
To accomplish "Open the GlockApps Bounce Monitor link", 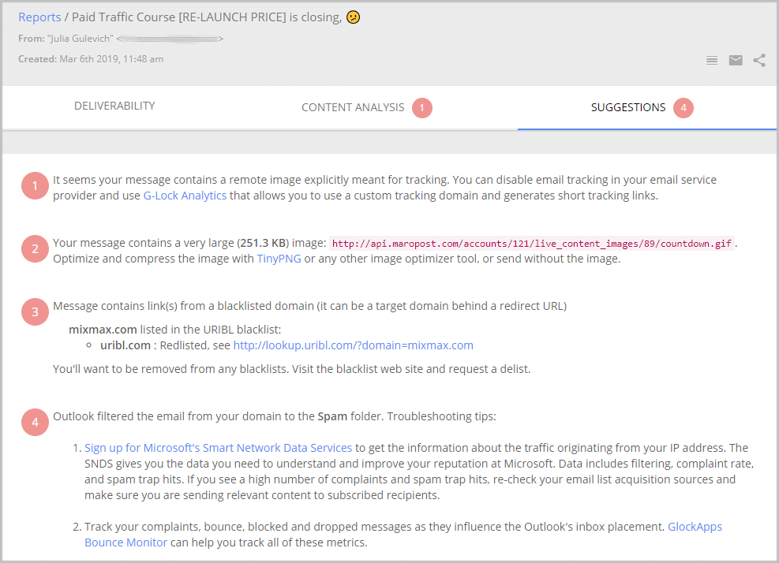I will 403,535.
